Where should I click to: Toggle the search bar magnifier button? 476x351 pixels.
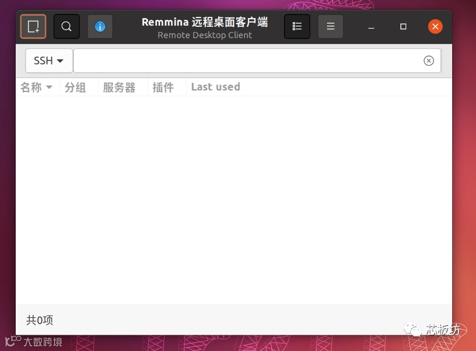pos(66,26)
